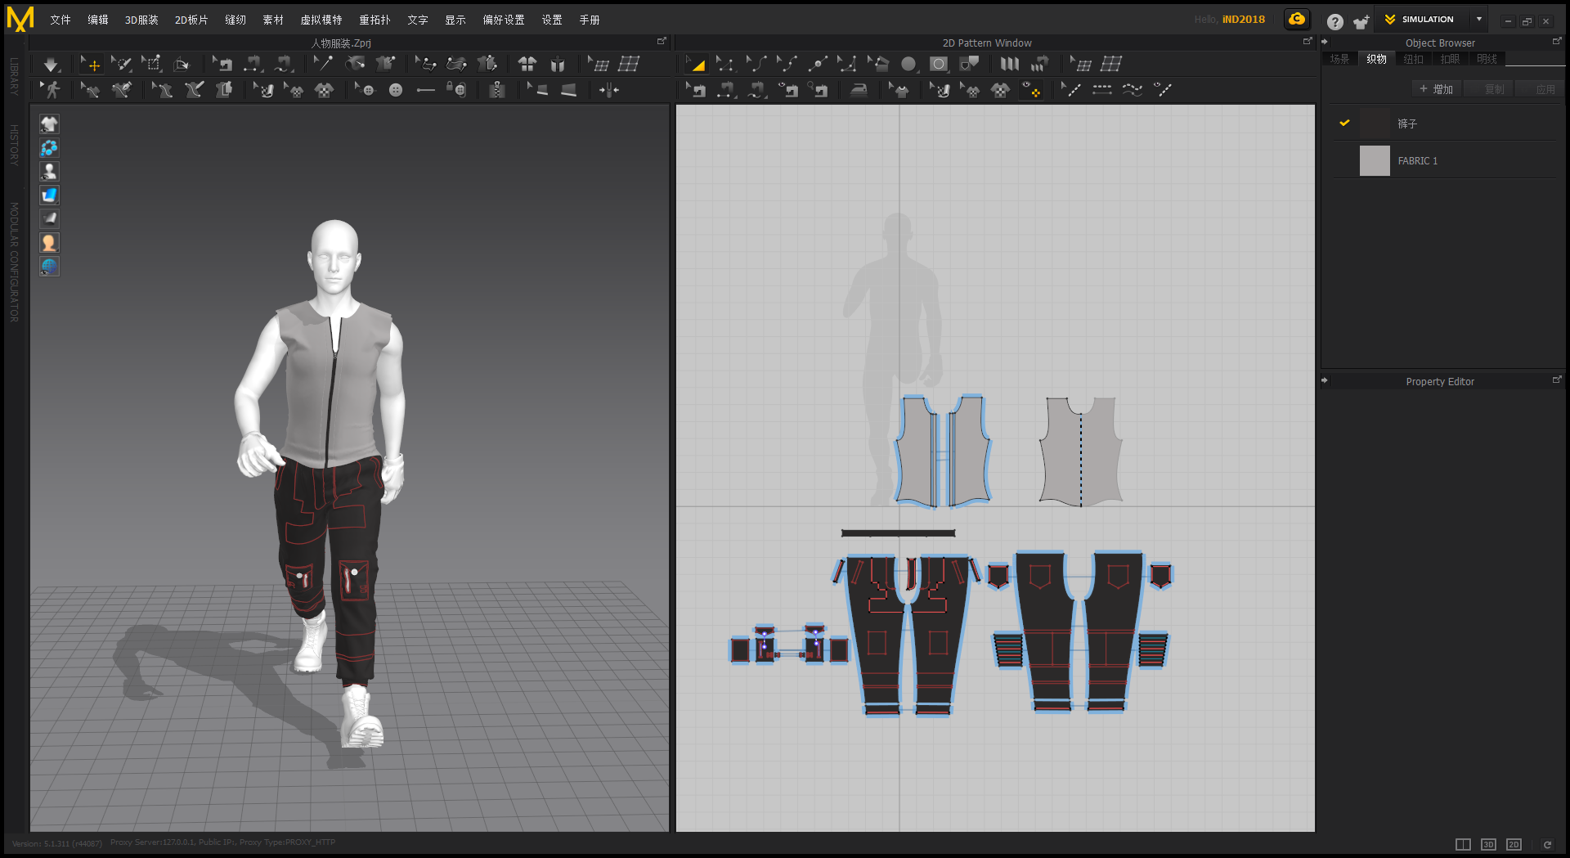Choose the Select Mesh brush tool
Viewport: 1570px width, 858px height.
[121, 64]
